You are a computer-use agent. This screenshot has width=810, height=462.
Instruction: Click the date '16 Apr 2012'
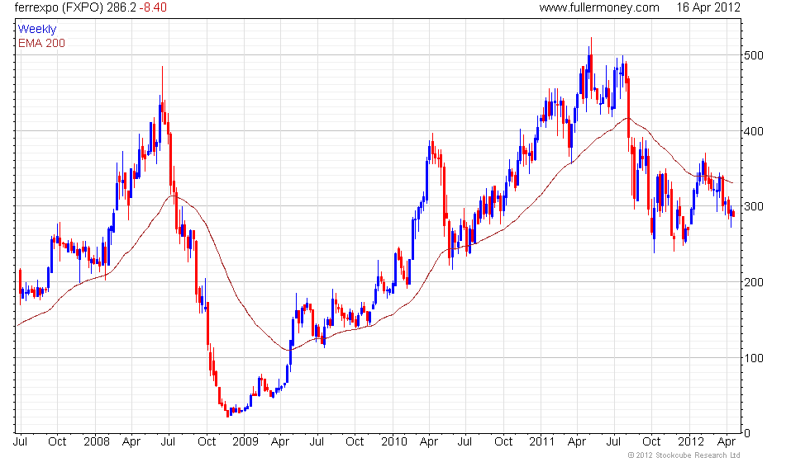pos(708,7)
